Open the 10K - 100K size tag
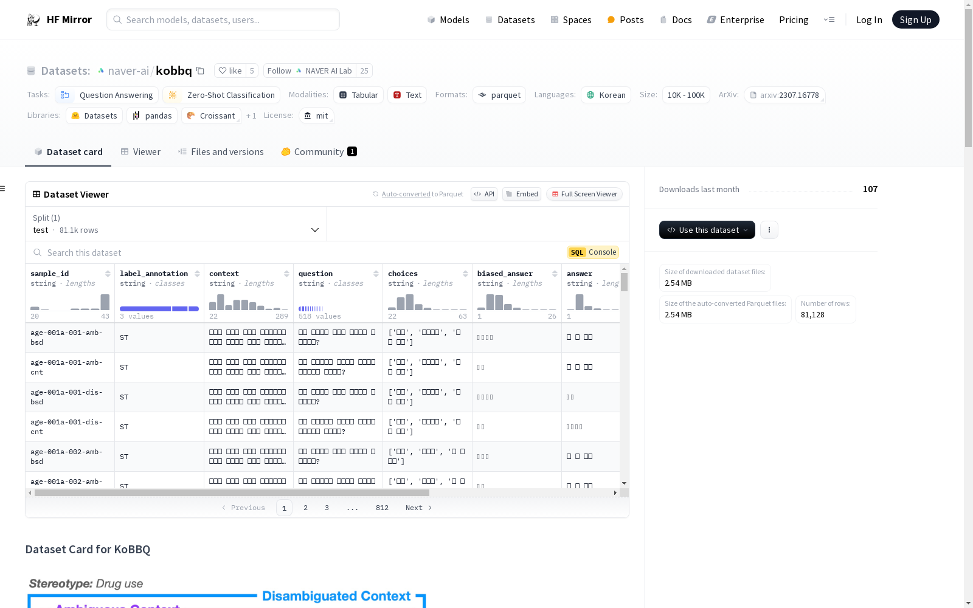 click(686, 95)
